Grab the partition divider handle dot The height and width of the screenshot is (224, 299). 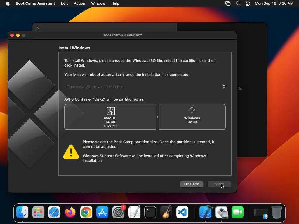pyautogui.click(x=157, y=117)
